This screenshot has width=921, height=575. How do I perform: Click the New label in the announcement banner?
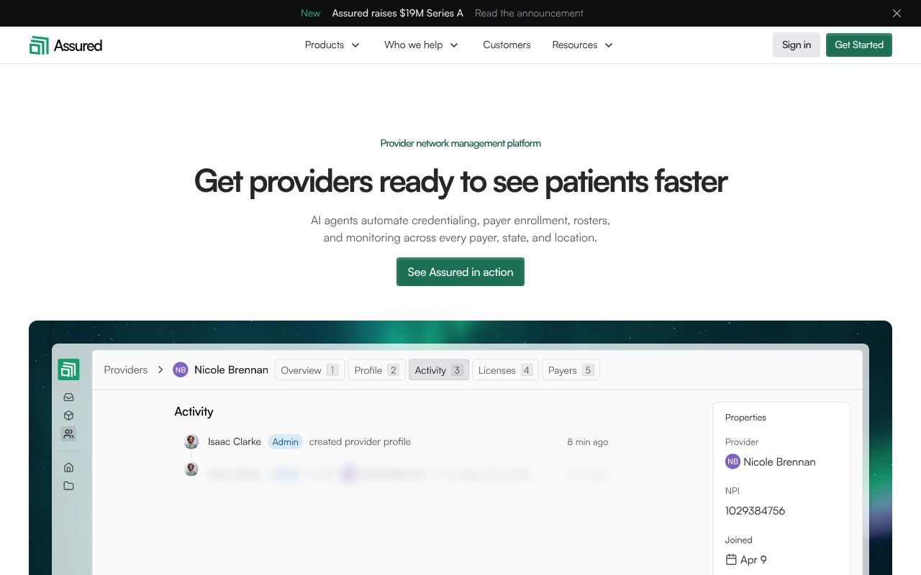pos(310,13)
